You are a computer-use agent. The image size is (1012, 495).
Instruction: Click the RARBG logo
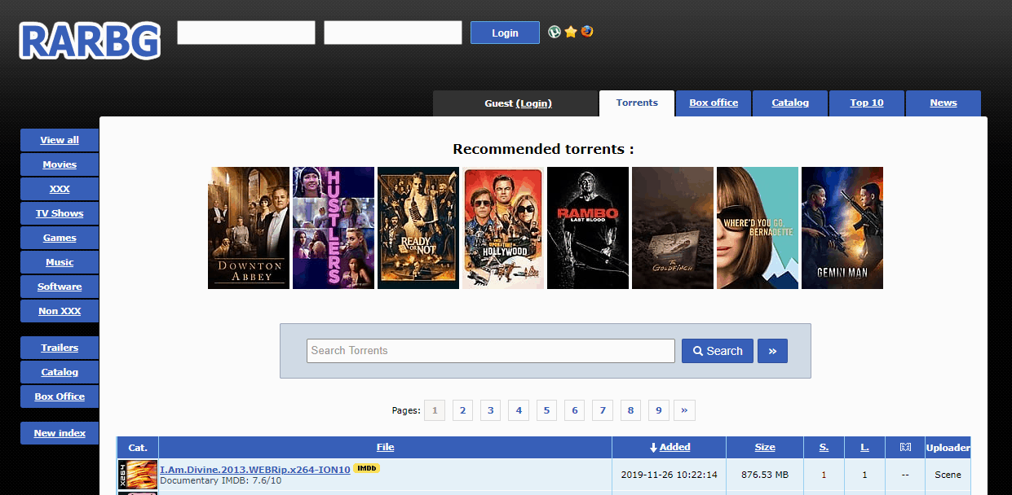[x=90, y=39]
